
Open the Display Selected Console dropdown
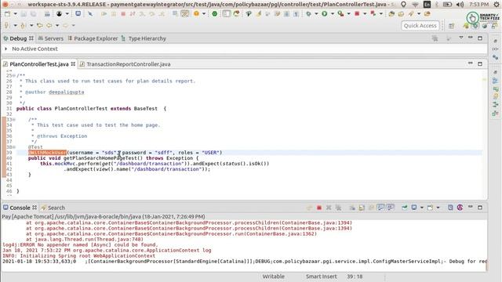pos(422,208)
